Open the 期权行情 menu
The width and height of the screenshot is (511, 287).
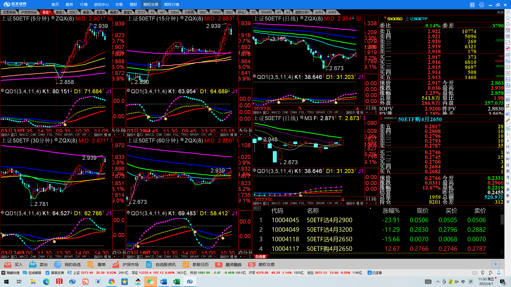(x=172, y=5)
